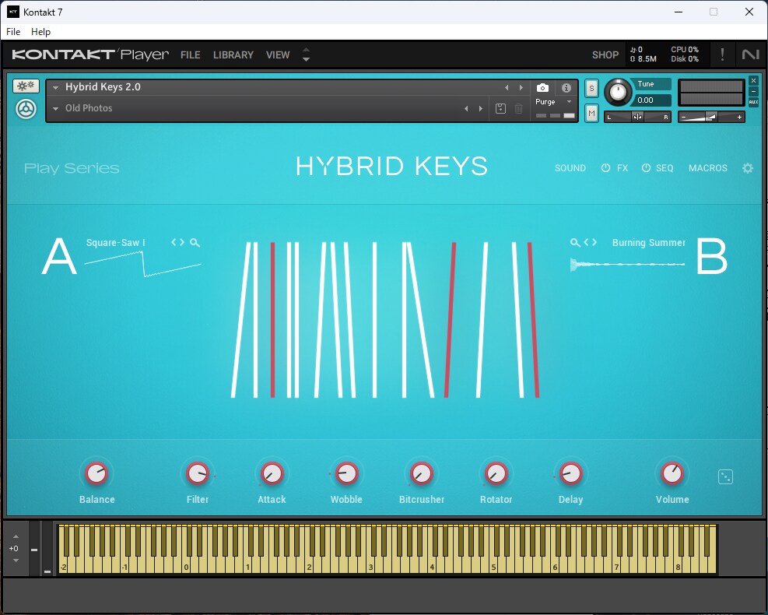Image resolution: width=768 pixels, height=615 pixels.
Task: Click the Filter knob
Action: click(x=198, y=473)
